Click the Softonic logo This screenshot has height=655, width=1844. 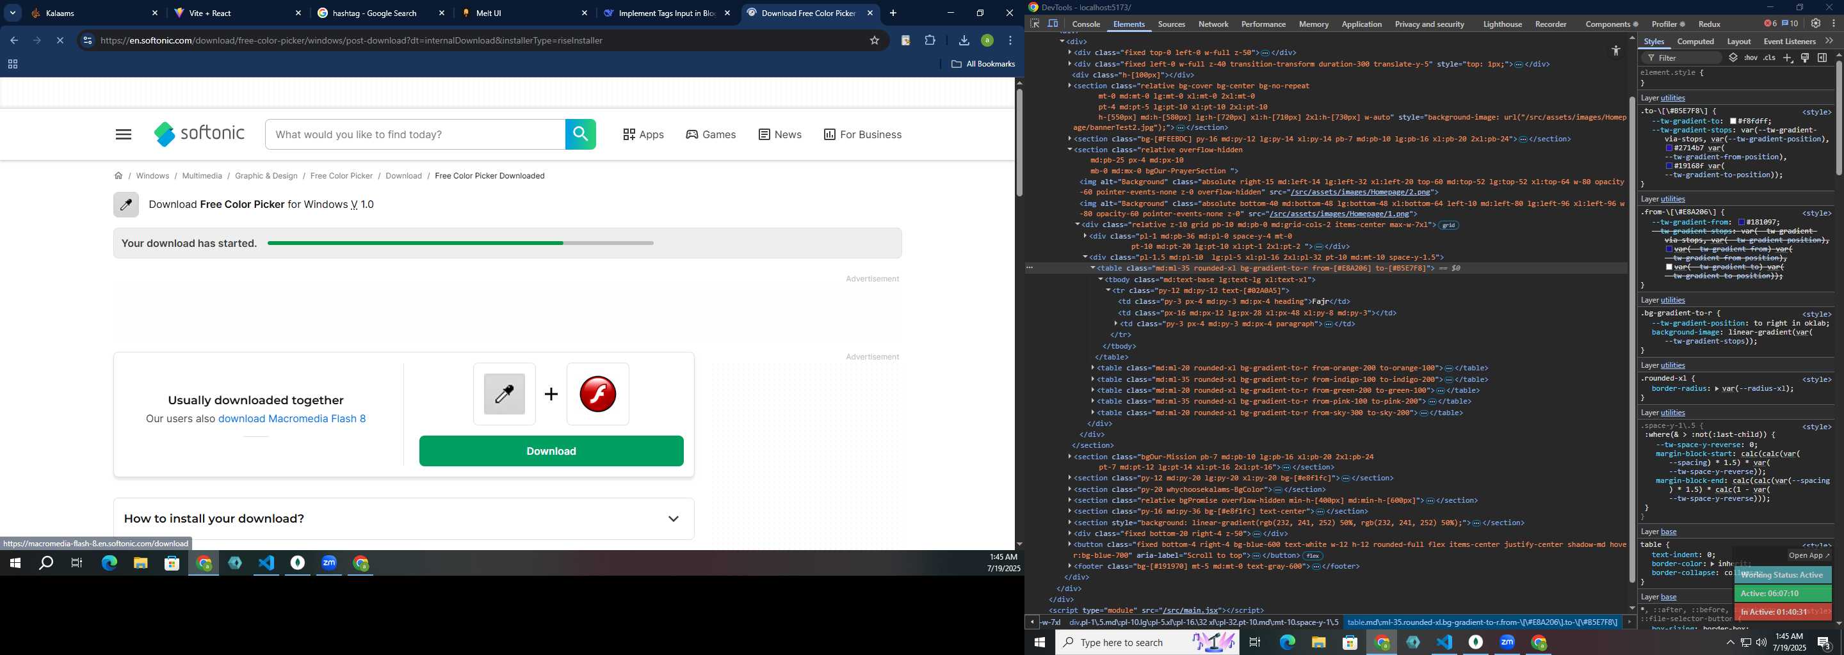(x=199, y=134)
